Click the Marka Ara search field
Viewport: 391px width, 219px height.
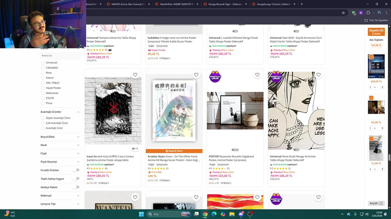point(60,56)
